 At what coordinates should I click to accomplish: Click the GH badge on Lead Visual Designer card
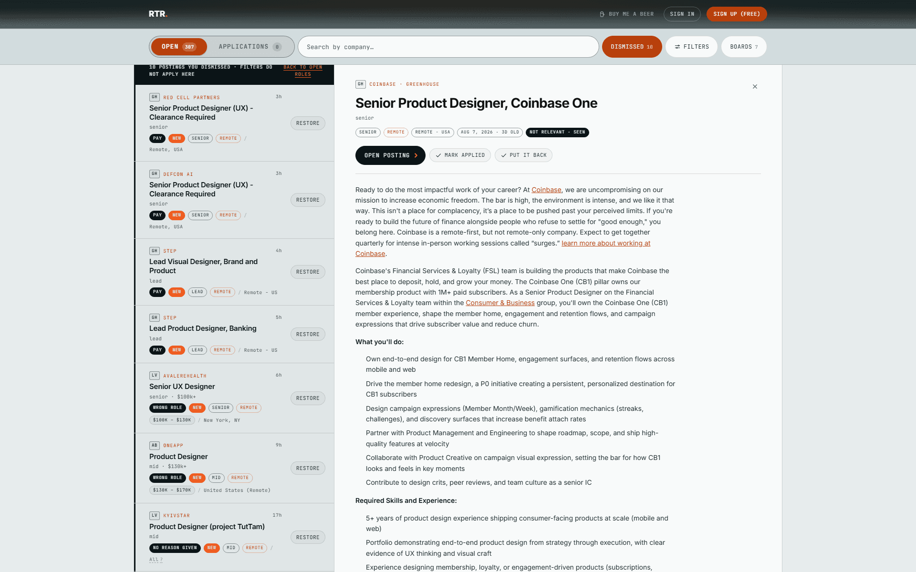155,251
